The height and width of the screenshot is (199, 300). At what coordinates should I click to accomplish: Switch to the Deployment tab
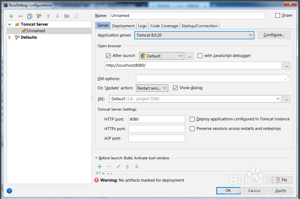point(123,26)
